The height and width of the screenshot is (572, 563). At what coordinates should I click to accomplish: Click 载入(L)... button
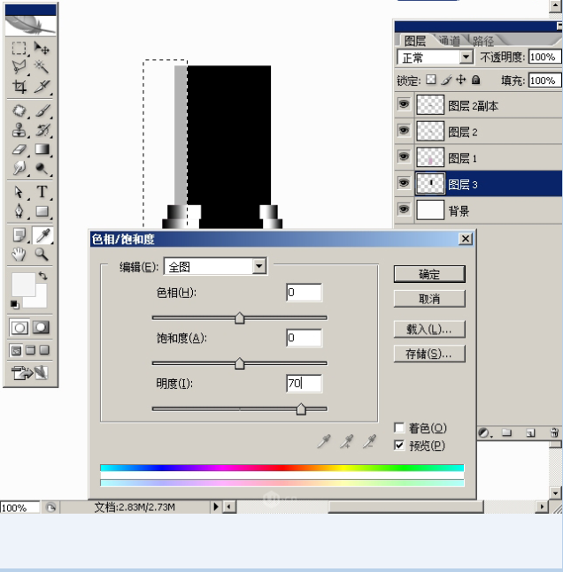point(429,329)
